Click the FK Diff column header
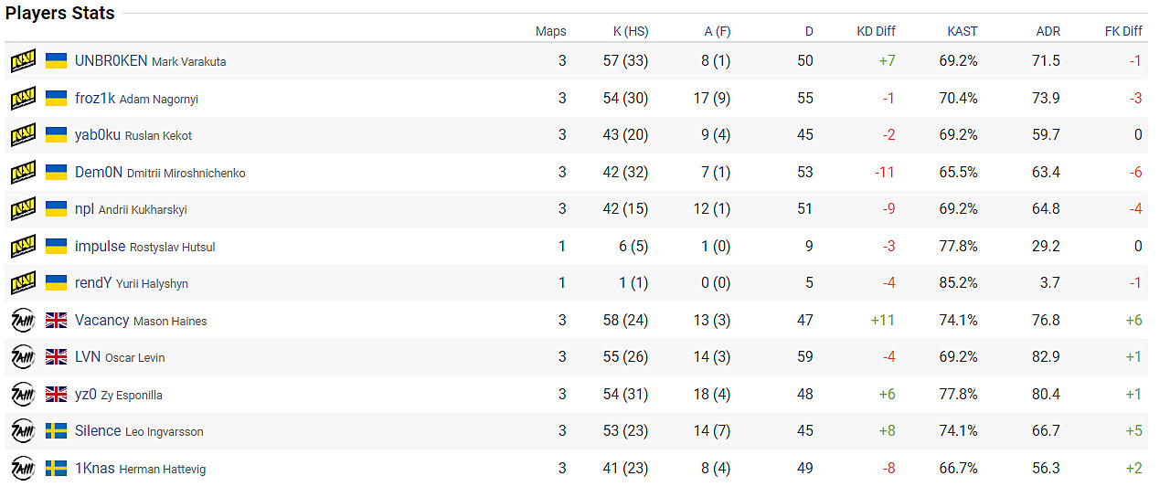This screenshot has height=497, width=1170. click(1123, 31)
